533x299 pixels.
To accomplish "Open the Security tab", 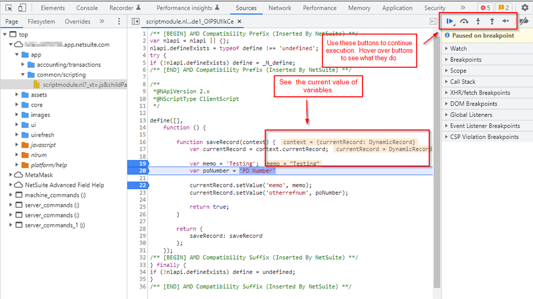I will (x=435, y=8).
